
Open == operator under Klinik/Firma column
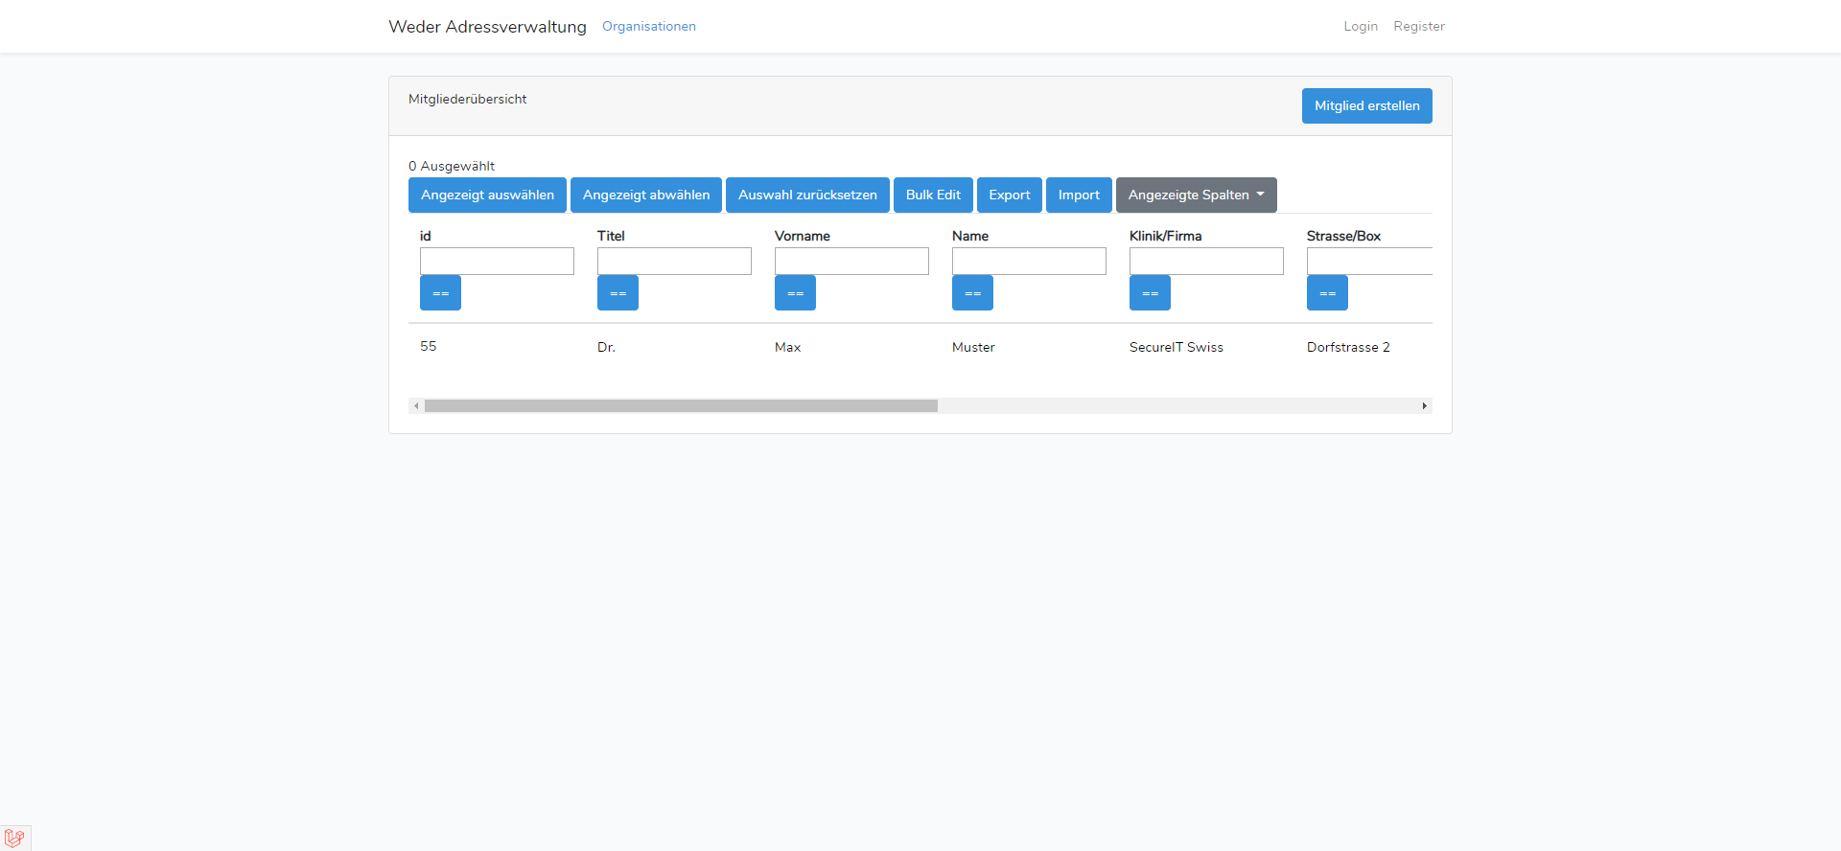click(x=1150, y=293)
